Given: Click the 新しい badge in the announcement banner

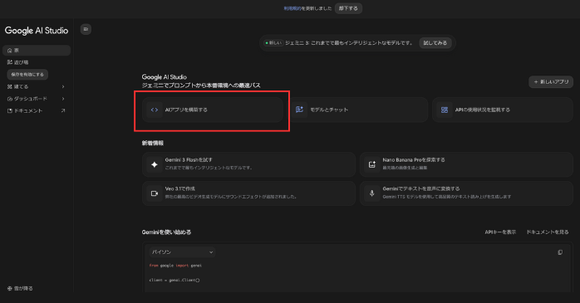Looking at the screenshot, I should [273, 43].
